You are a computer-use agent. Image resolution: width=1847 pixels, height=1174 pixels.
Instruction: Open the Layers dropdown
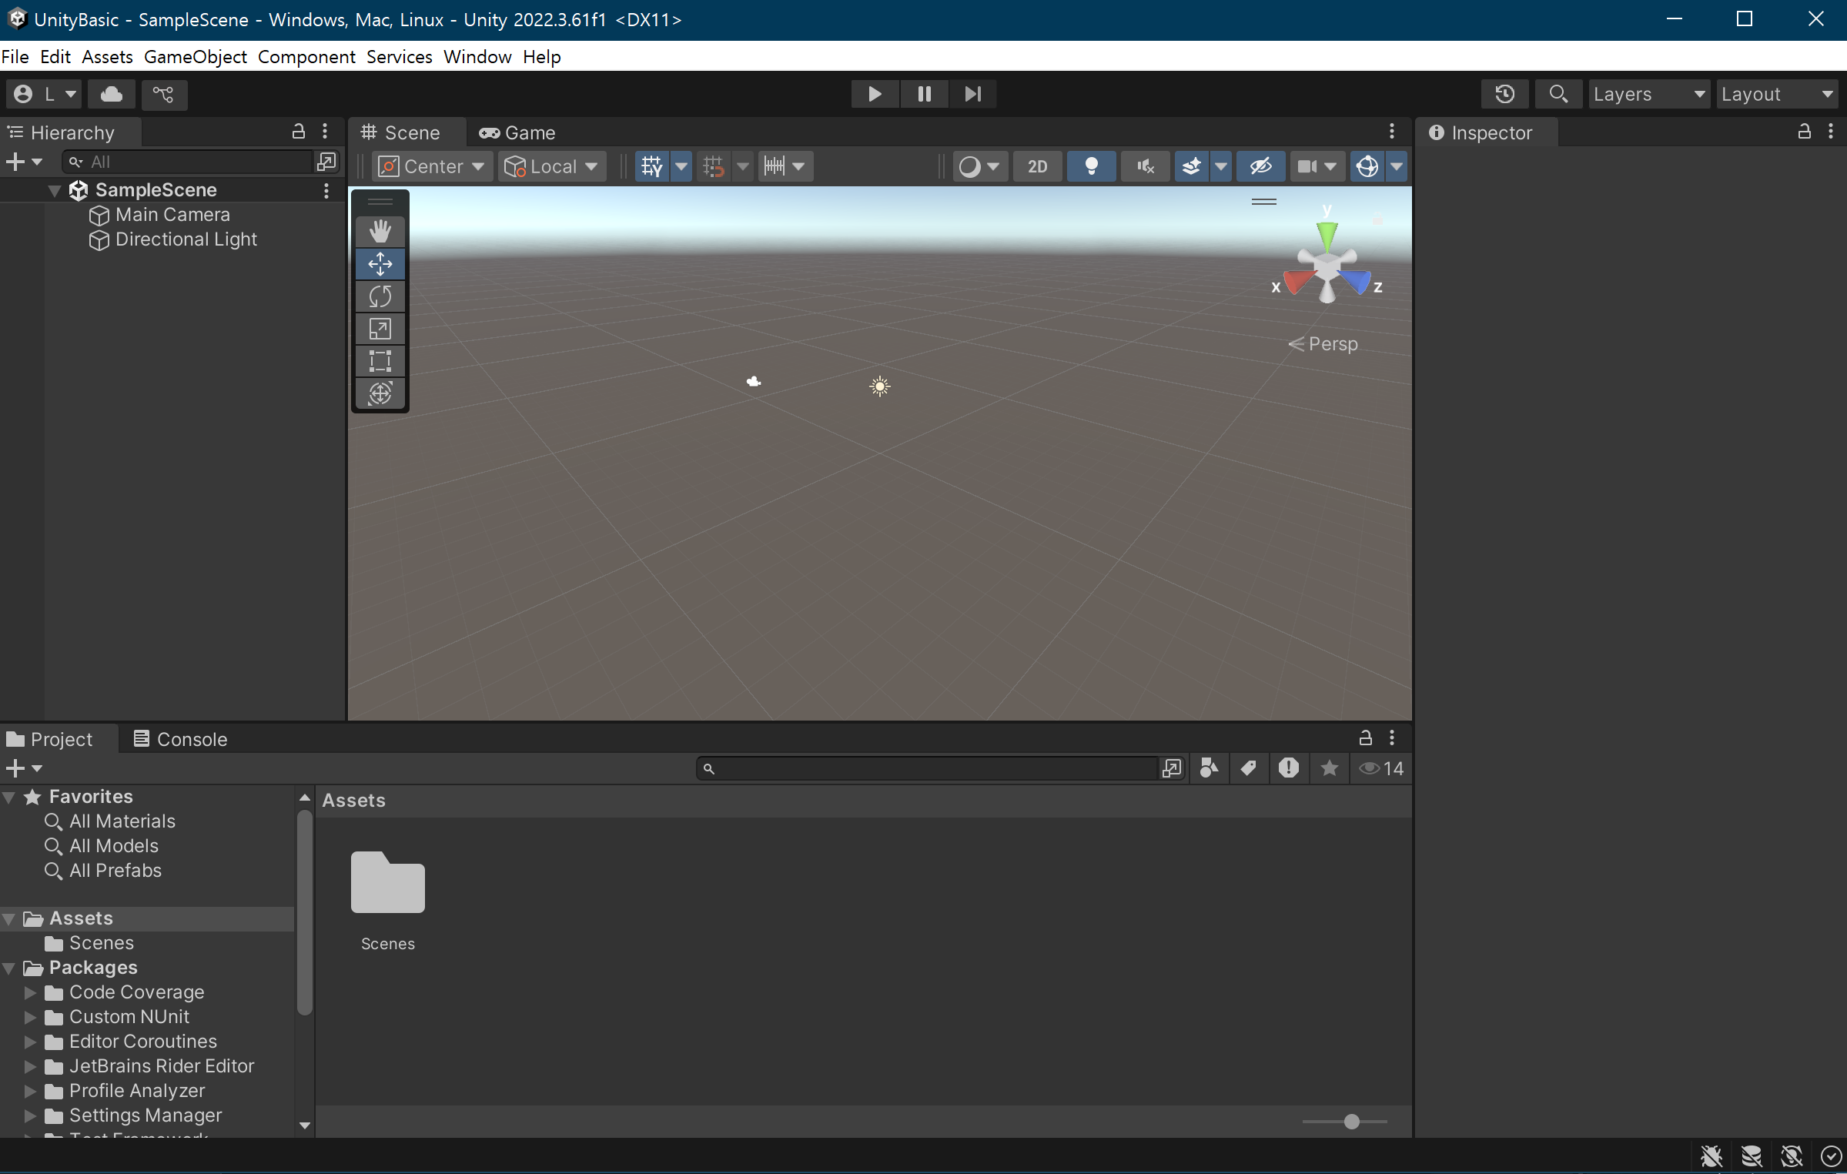click(1648, 94)
